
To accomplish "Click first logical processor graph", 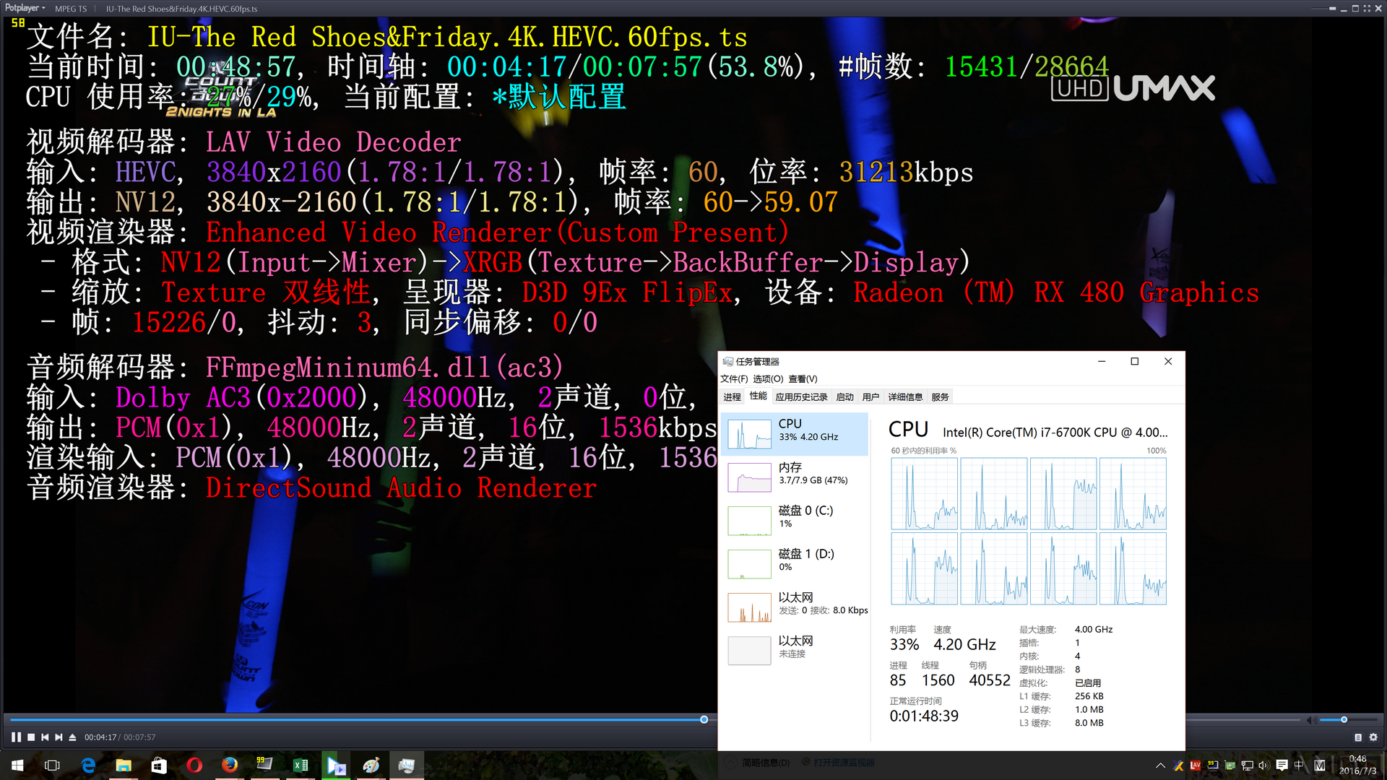I will click(924, 493).
